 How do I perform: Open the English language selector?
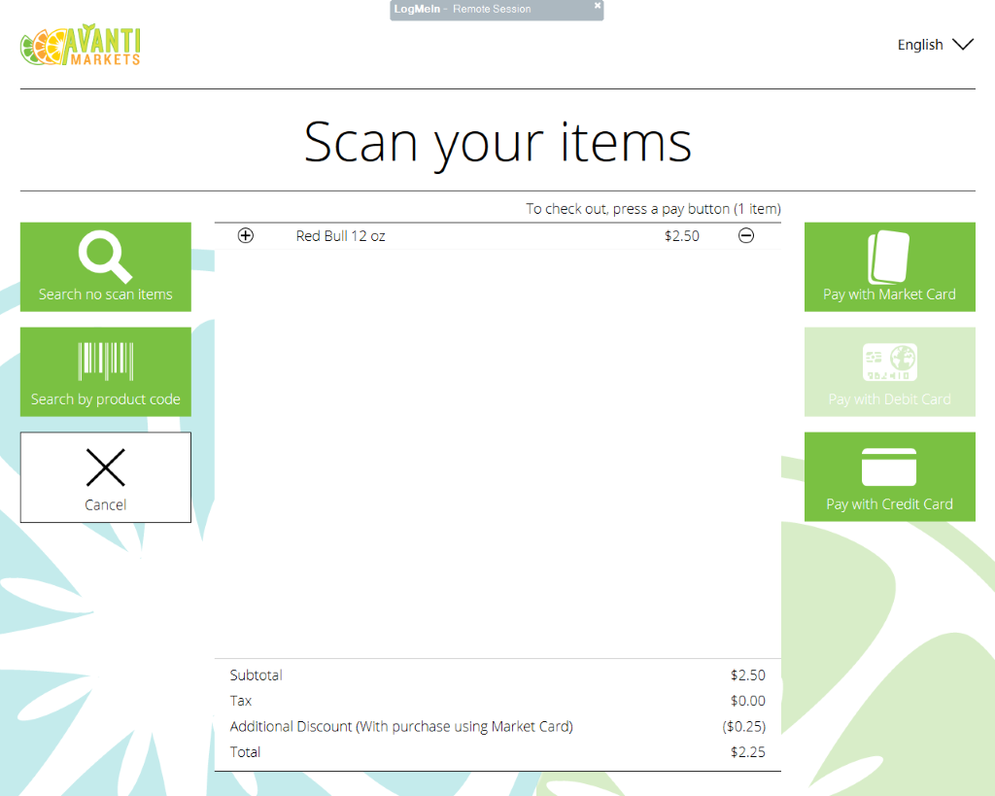pyautogui.click(x=920, y=45)
